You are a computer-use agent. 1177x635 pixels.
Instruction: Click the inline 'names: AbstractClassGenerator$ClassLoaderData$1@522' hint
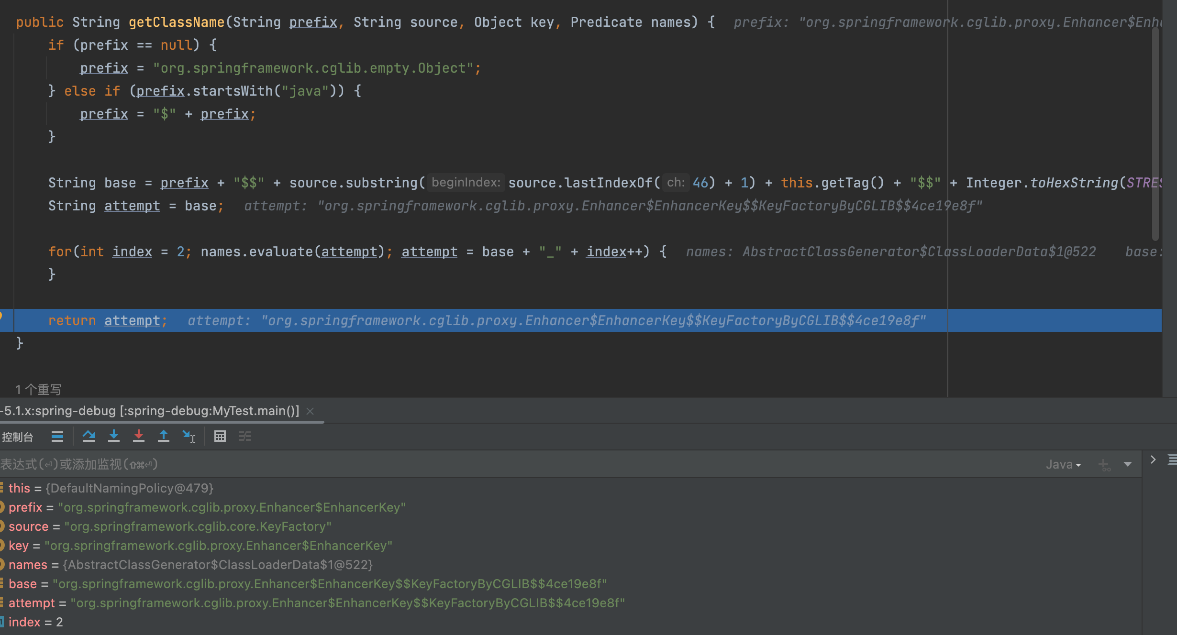tap(891, 252)
